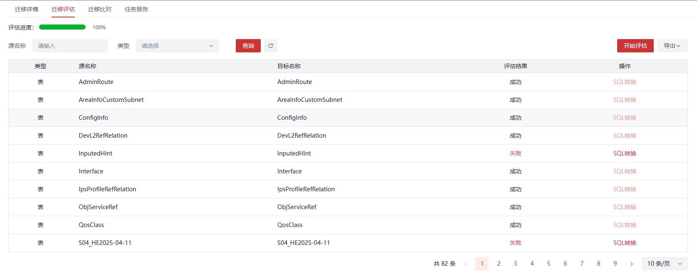697x279 pixels.
Task: Jump to page 9 in pagination
Action: click(615, 264)
